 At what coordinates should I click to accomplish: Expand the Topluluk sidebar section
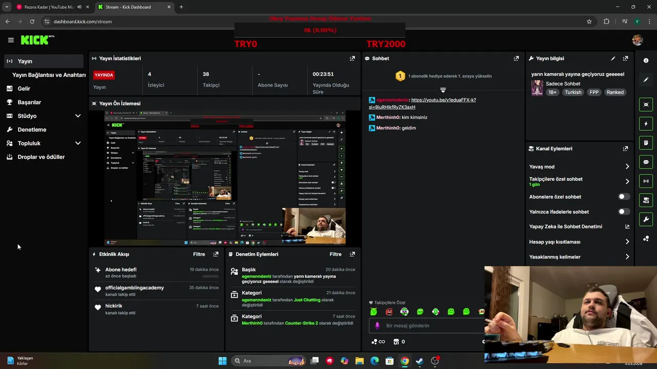[78, 143]
